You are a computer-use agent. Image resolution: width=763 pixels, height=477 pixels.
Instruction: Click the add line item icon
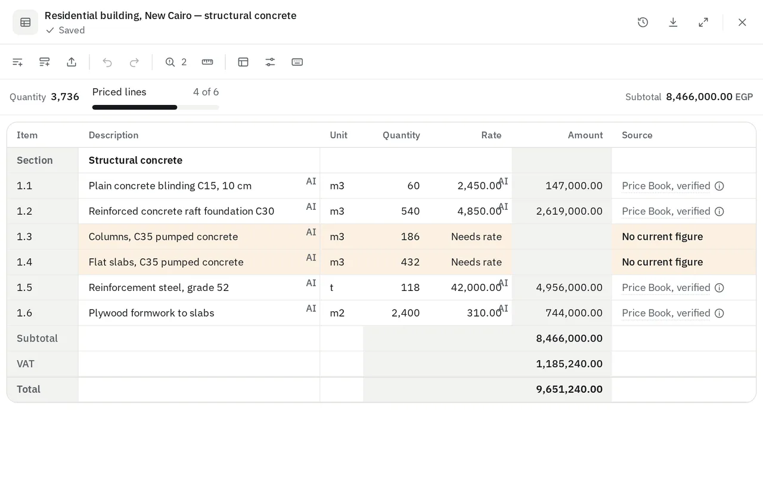click(x=17, y=62)
